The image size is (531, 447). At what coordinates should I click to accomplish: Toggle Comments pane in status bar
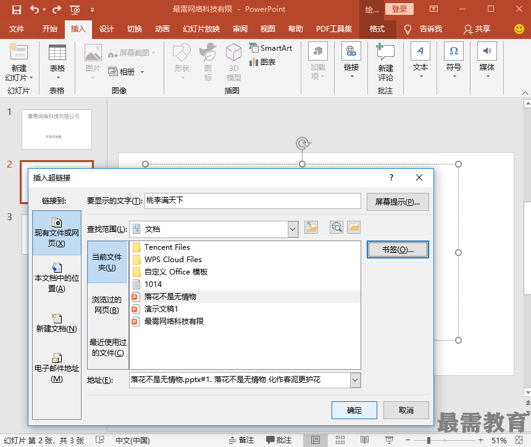click(x=278, y=440)
